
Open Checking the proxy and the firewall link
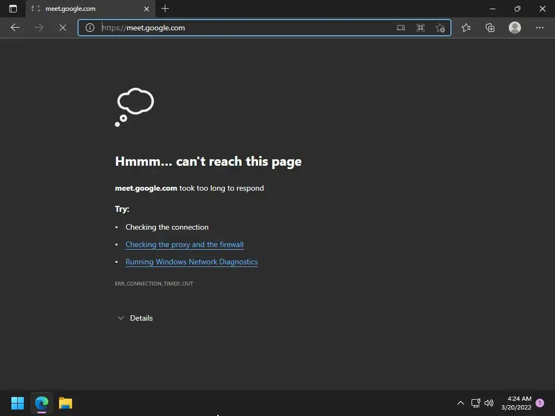(x=184, y=244)
